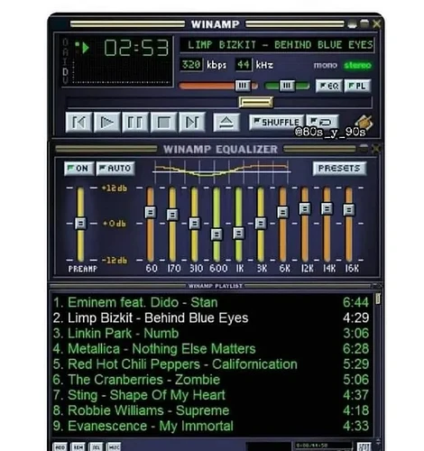The width and height of the screenshot is (424, 451).
Task: Click the O options letter in clutterbar
Action: [65, 42]
